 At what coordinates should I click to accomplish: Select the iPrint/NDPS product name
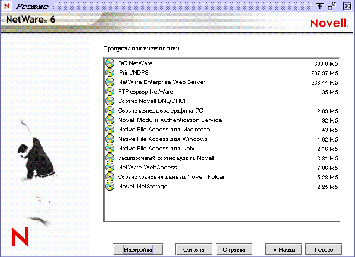click(133, 73)
